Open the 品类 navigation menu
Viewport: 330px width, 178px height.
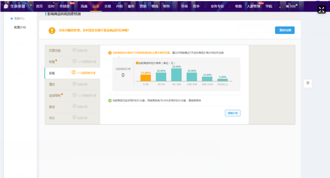click(96, 6)
